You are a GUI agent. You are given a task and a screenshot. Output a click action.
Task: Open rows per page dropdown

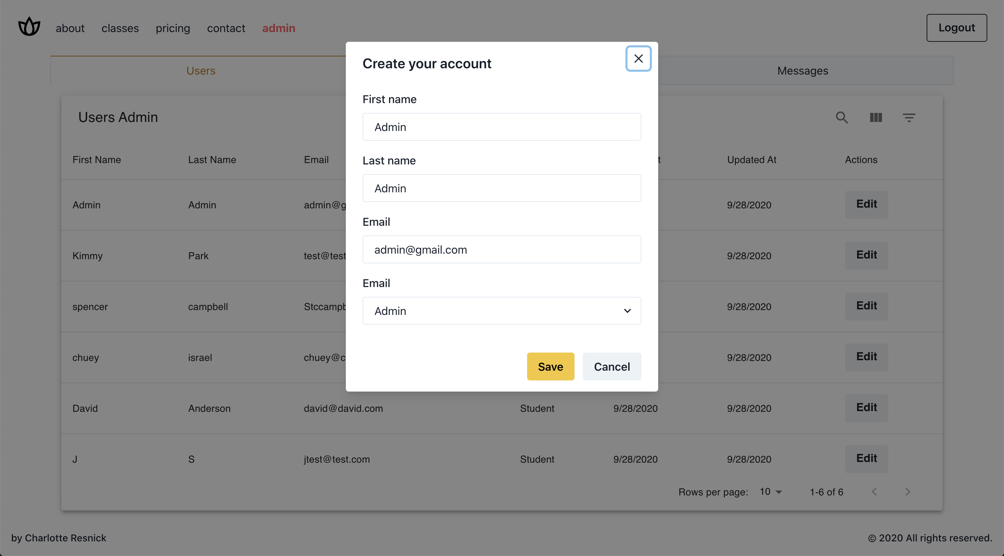coord(771,492)
